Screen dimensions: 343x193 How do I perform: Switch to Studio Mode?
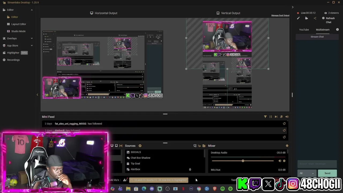(x=18, y=31)
